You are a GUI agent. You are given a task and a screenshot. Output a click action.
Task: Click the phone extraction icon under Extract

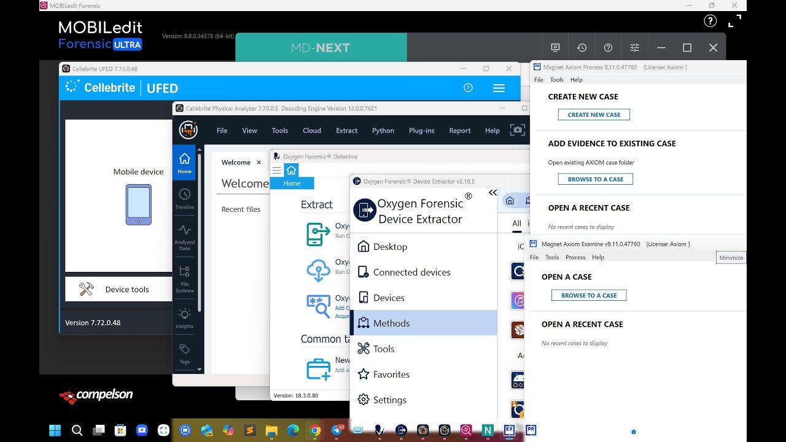coord(318,234)
